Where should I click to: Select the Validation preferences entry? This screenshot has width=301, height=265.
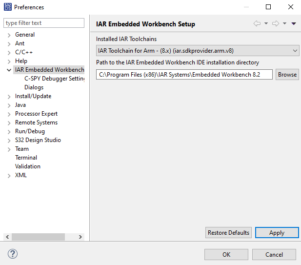pyautogui.click(x=28, y=166)
